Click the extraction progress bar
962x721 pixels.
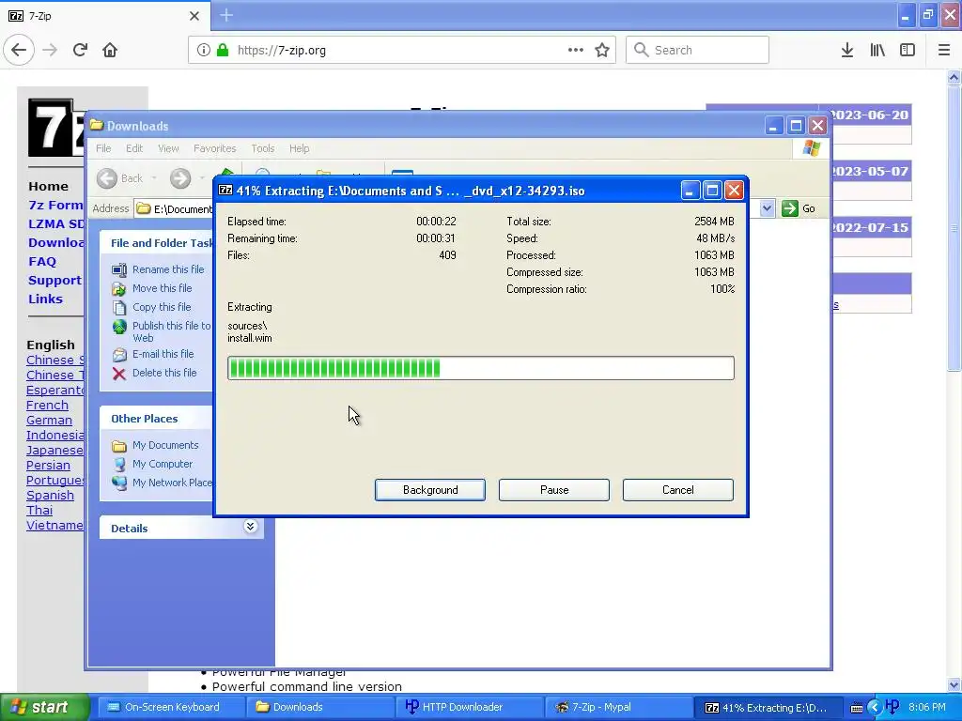pyautogui.click(x=480, y=368)
